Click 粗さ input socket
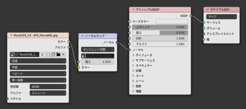The width and height of the screenshot is (246, 109). [x=129, y=33]
